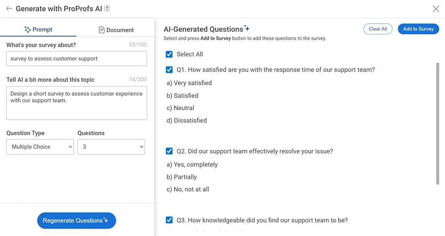Click the Tell AI more about this topic textarea
Viewport: 445px width, 236px height.
77,103
